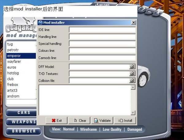This screenshot has height=140, width=184.
Task: Focus the IDE line input field
Action: [x=102, y=30]
